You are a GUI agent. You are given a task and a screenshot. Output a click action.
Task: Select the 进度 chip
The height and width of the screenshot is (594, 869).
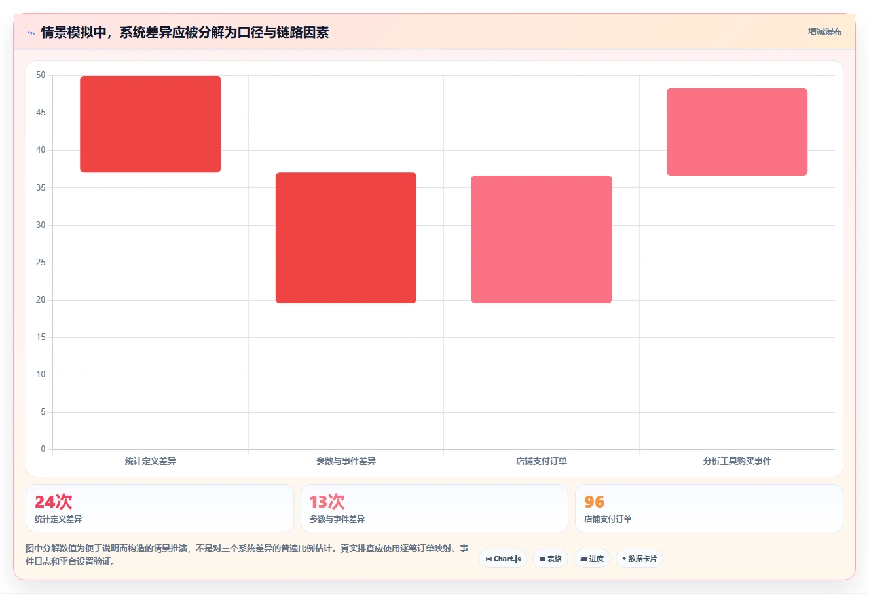[592, 559]
